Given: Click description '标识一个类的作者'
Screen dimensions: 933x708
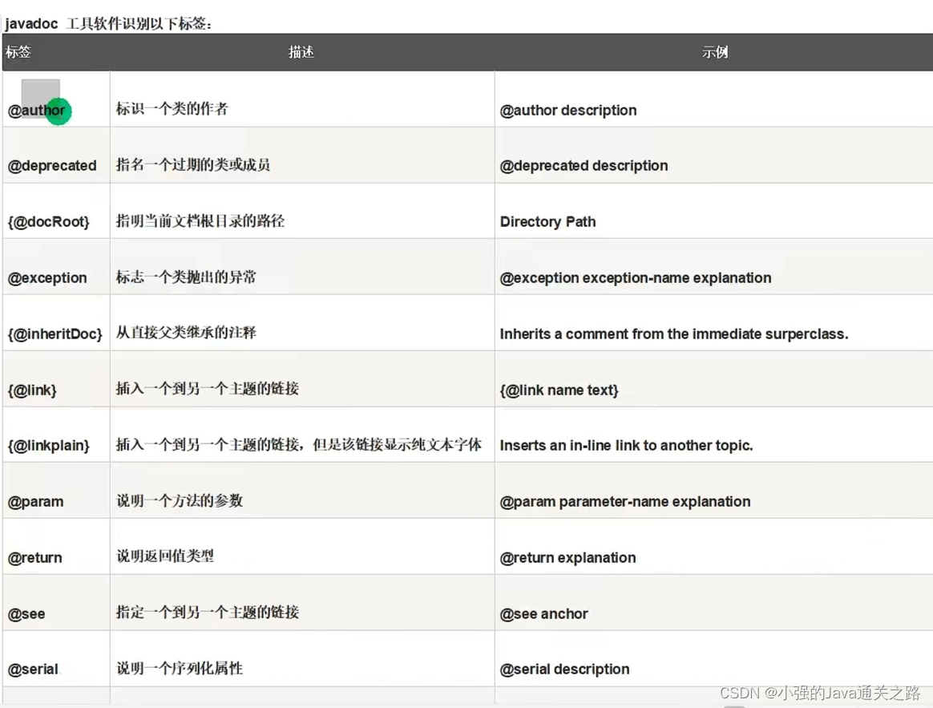Looking at the screenshot, I should (172, 108).
